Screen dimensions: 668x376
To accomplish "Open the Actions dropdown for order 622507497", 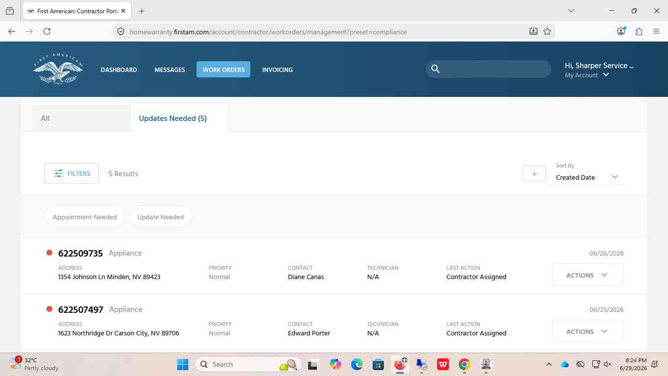I will [x=587, y=331].
